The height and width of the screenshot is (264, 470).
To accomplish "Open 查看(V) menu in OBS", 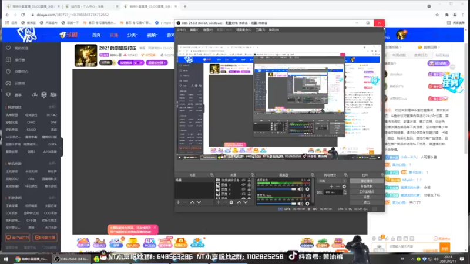I will click(208, 30).
